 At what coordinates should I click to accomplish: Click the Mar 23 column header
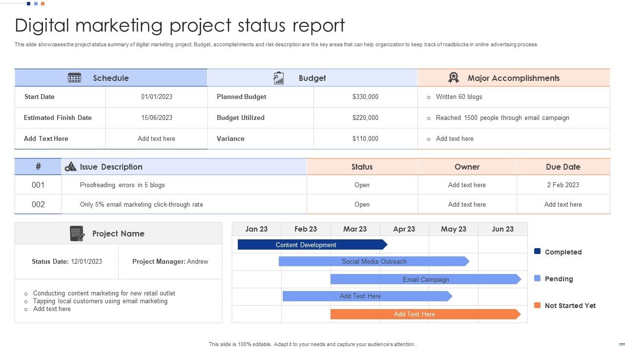coord(355,229)
